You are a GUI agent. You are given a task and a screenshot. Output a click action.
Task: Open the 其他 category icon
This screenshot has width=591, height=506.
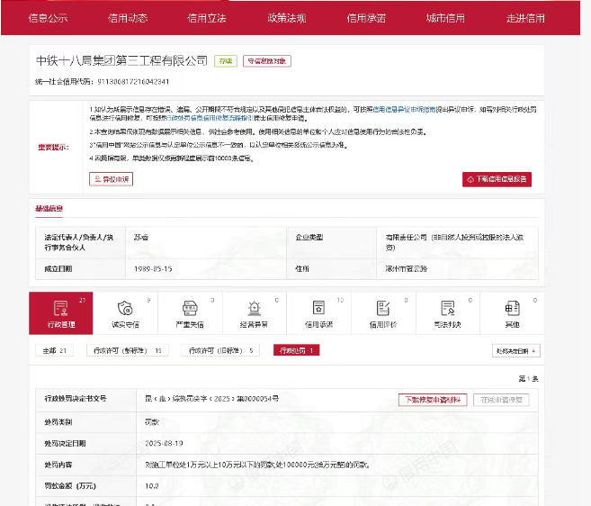tap(512, 312)
